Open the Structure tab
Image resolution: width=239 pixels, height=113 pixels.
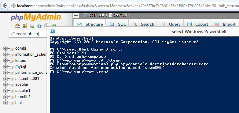[x=90, y=24]
